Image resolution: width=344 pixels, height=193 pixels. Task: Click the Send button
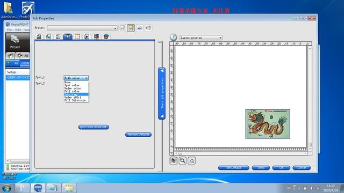point(261,168)
